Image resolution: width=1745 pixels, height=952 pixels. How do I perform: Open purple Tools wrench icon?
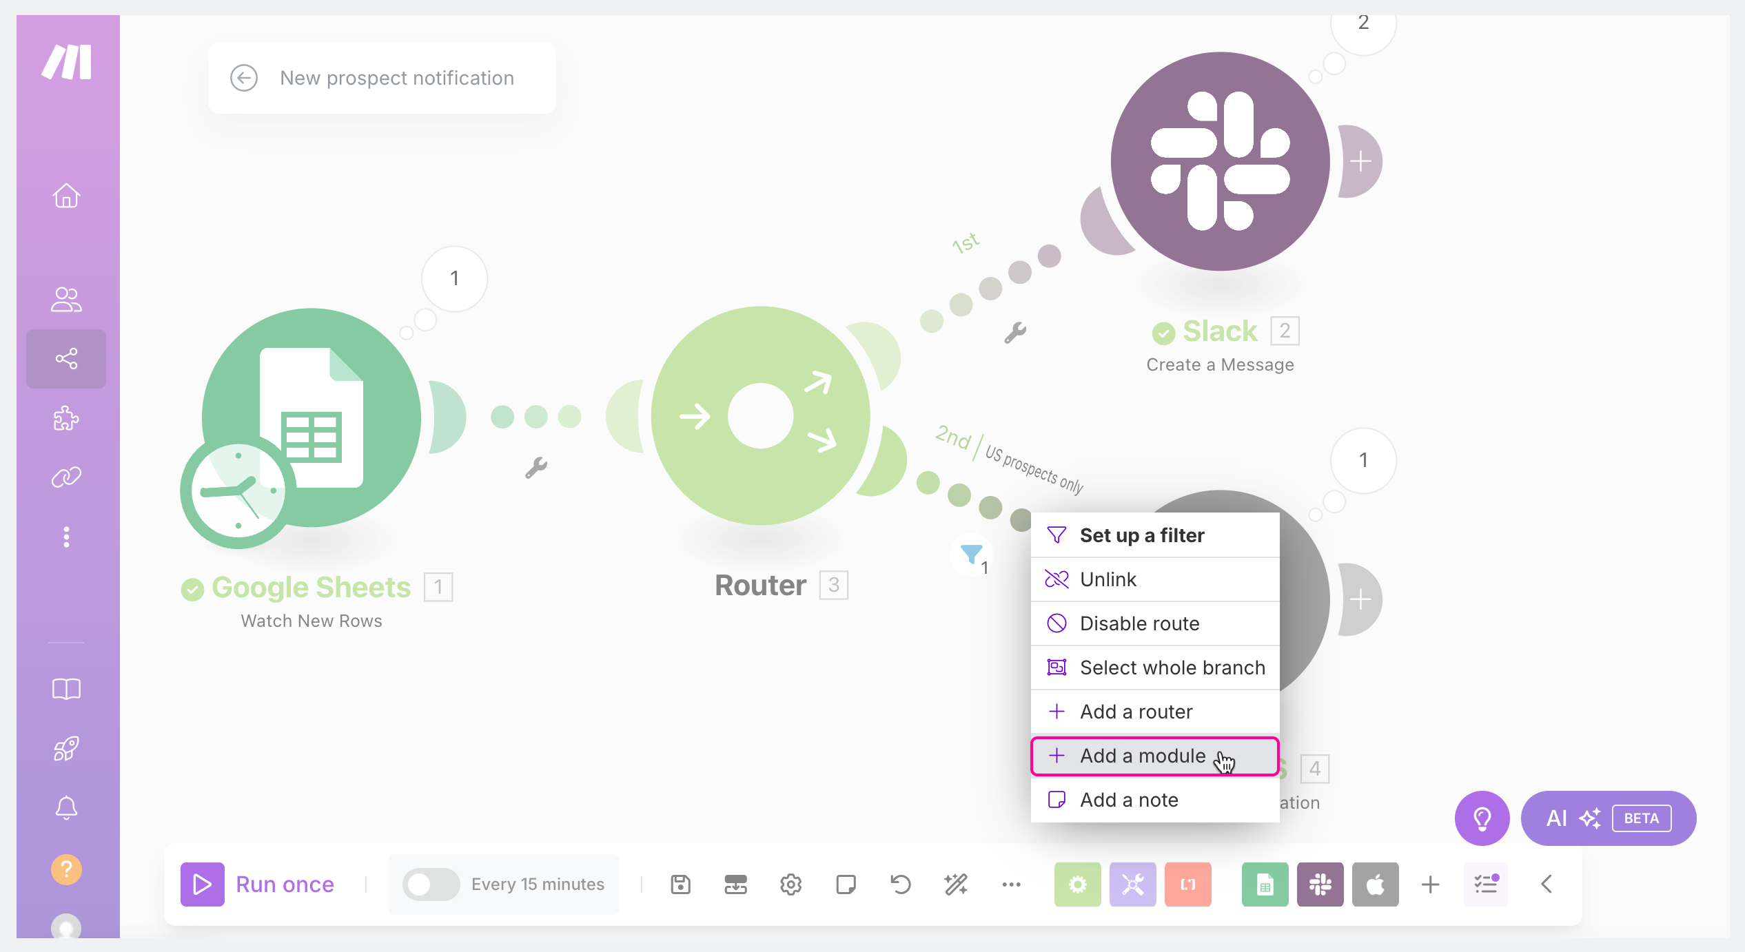[x=1133, y=884]
